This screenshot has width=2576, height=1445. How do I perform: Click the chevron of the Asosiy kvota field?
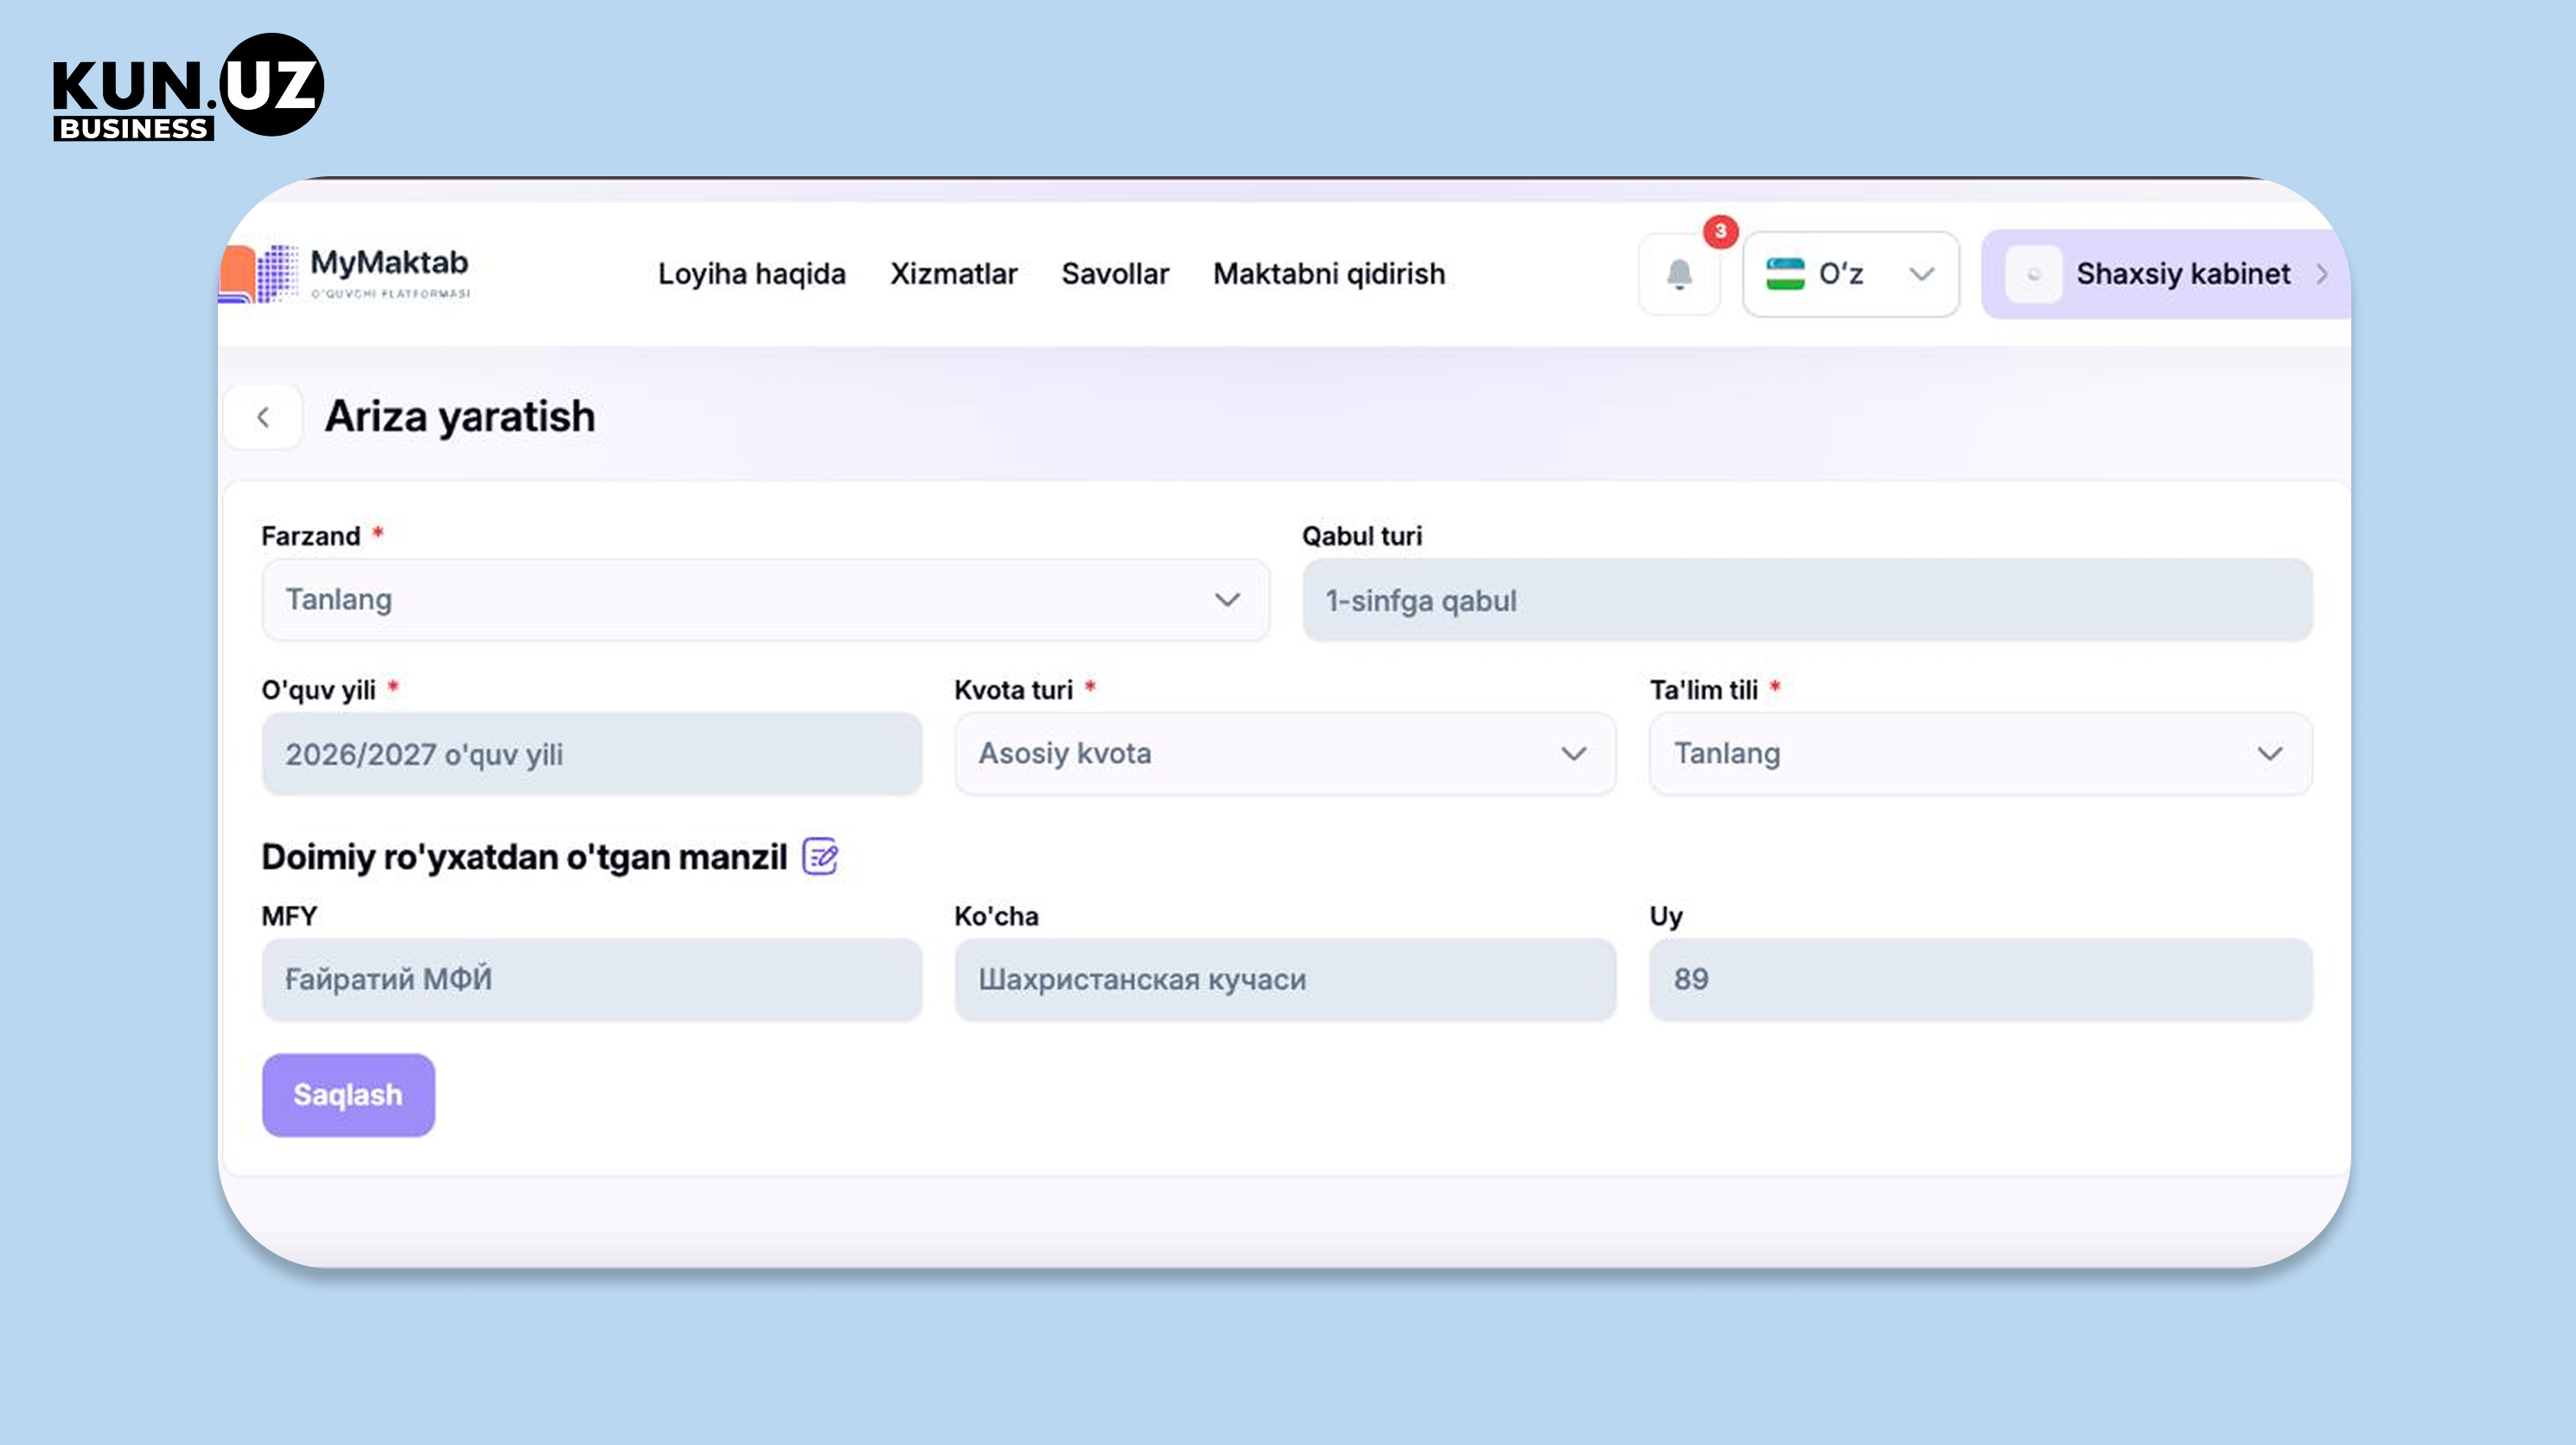click(1574, 754)
